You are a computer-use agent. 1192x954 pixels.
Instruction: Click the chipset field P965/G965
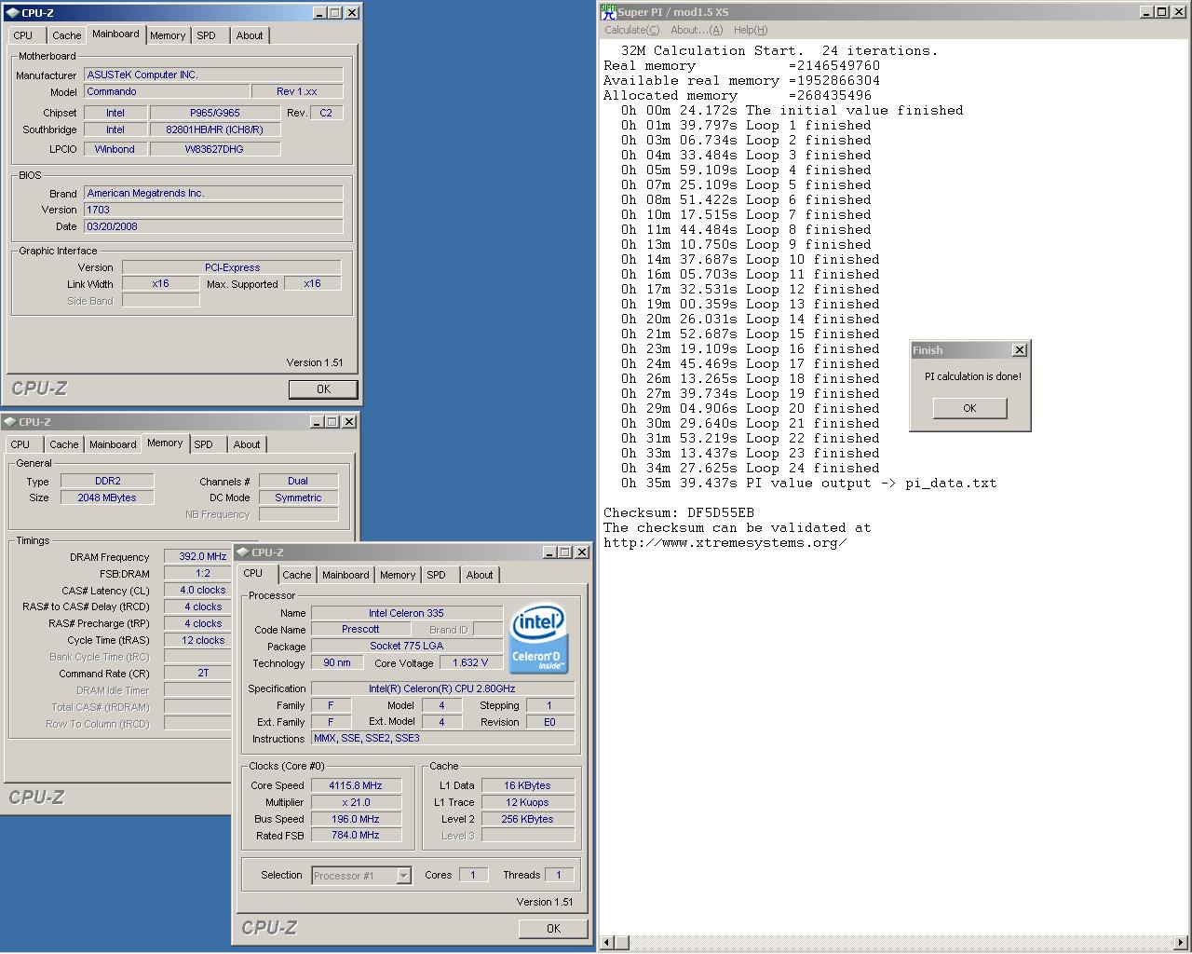(x=215, y=113)
